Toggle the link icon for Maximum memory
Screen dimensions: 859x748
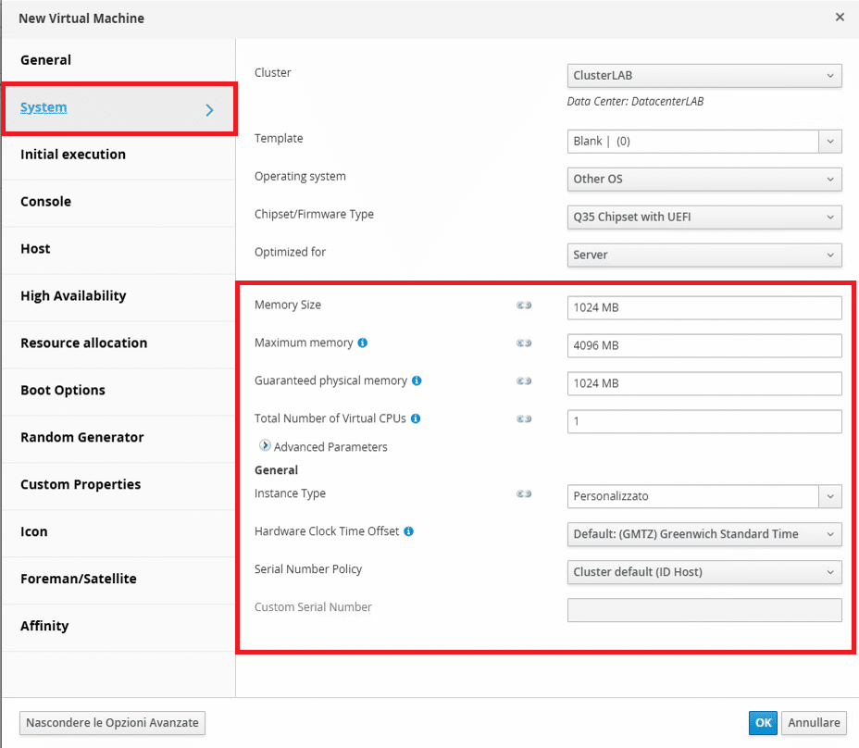click(x=524, y=343)
